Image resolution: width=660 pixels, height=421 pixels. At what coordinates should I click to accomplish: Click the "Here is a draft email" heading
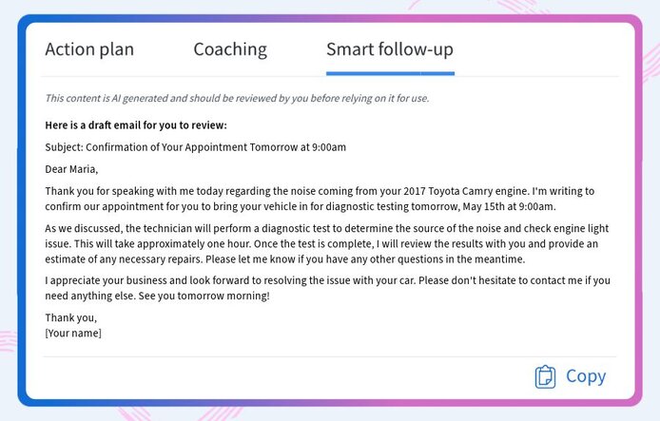pos(136,125)
